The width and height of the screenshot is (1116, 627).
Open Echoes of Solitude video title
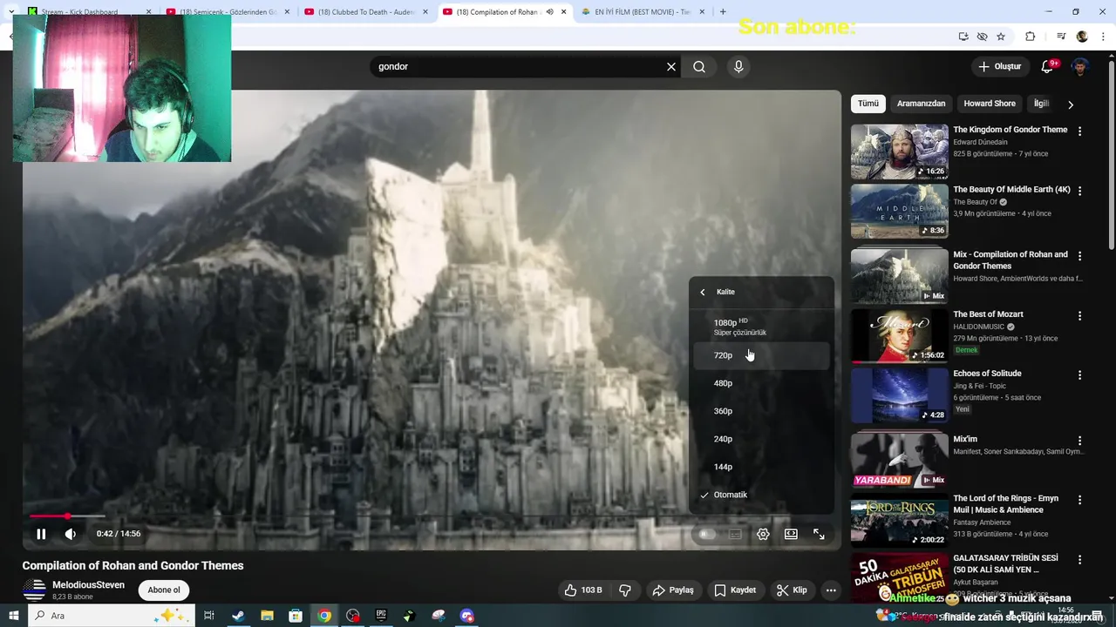(987, 374)
